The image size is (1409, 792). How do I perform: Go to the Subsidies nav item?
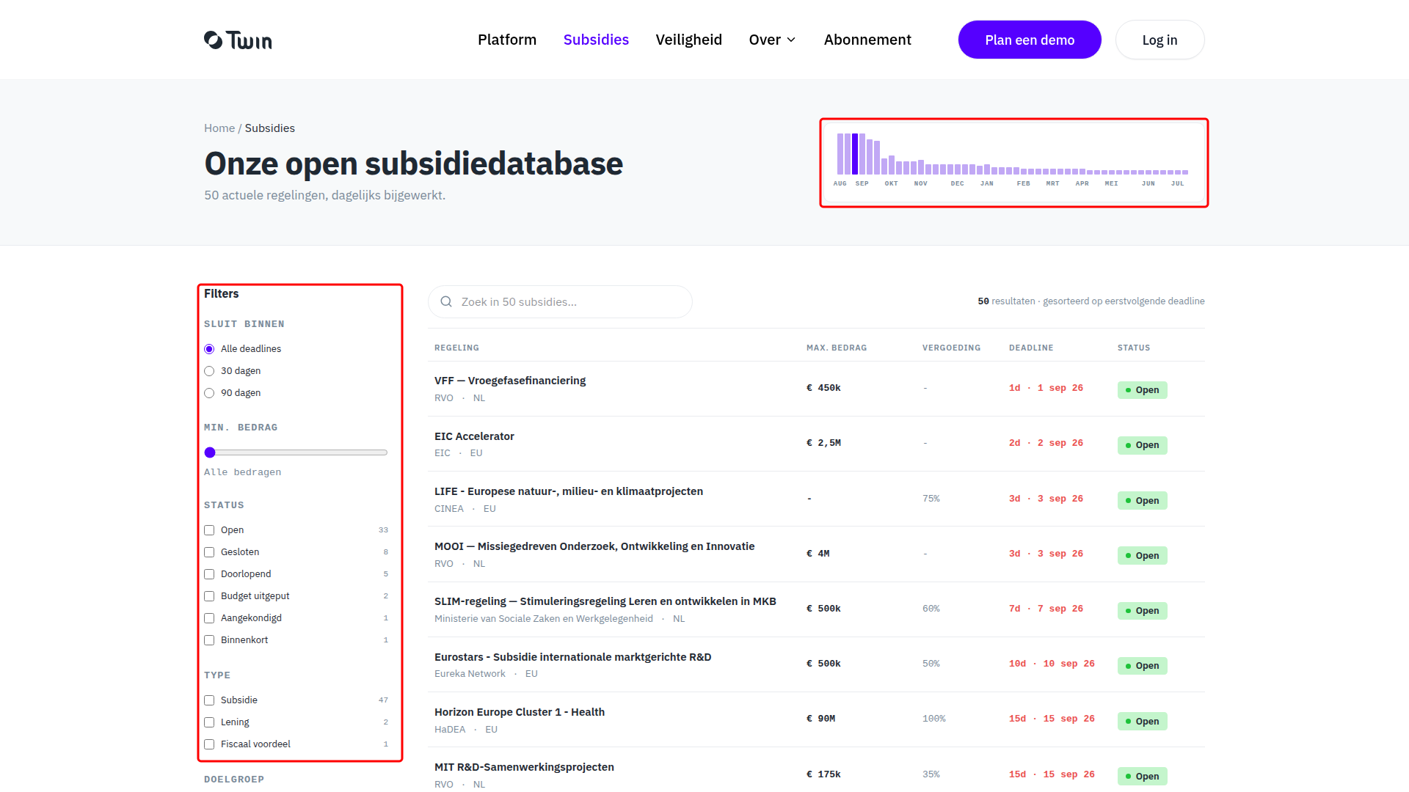[x=596, y=40]
